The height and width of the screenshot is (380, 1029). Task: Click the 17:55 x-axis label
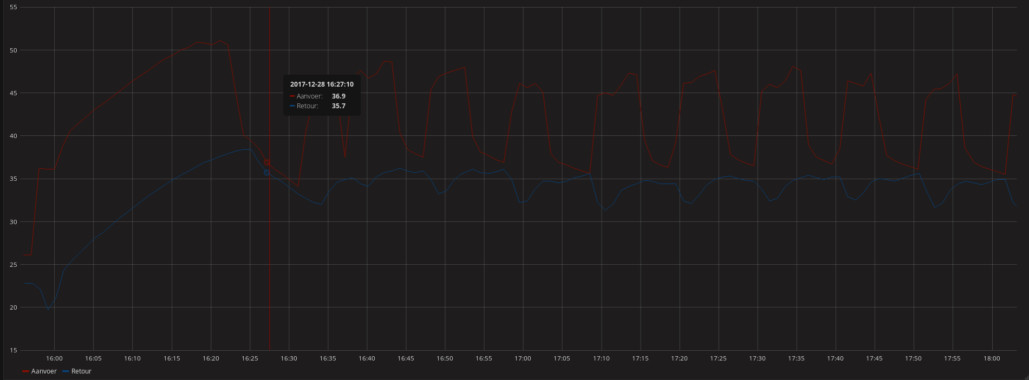(x=952, y=358)
